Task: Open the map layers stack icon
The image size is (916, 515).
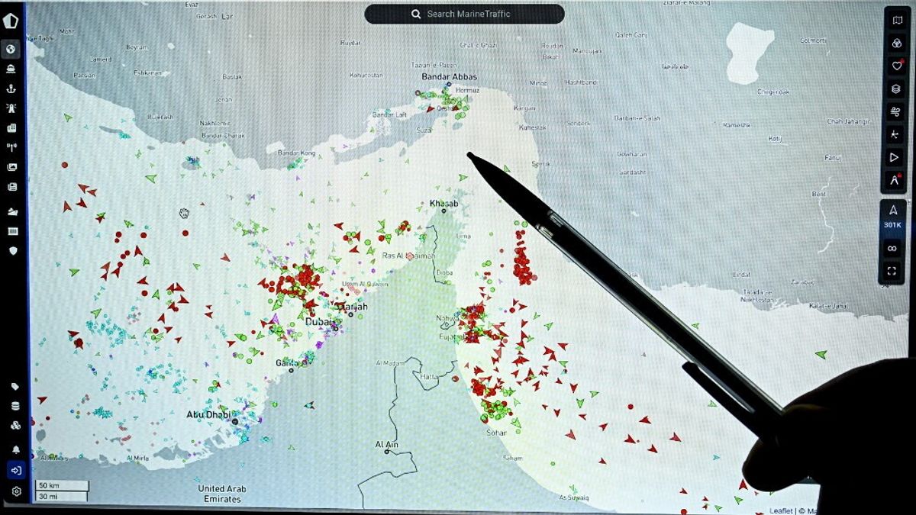Action: [896, 89]
